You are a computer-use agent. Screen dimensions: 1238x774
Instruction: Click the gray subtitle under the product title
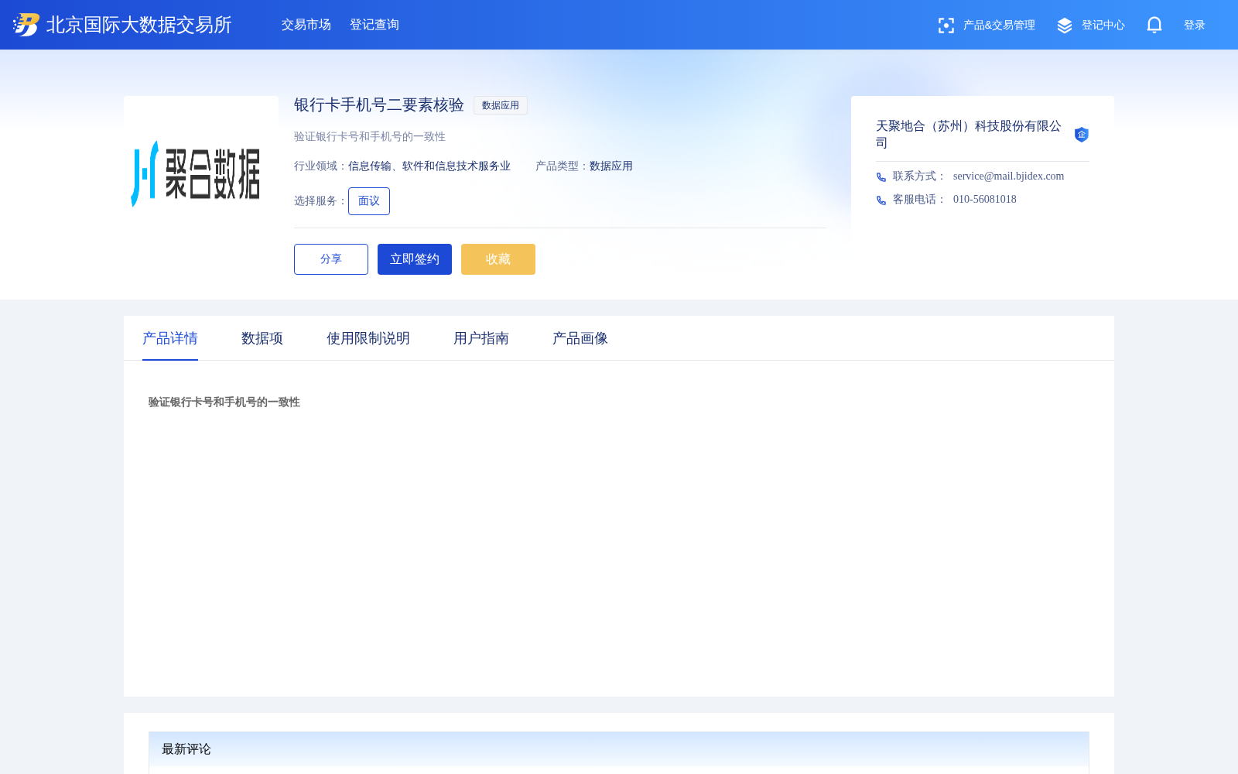pos(370,137)
